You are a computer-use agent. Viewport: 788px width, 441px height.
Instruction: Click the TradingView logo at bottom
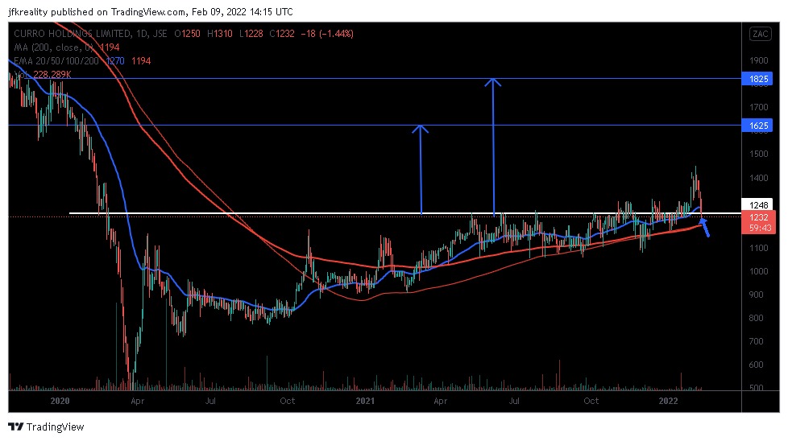(46, 427)
